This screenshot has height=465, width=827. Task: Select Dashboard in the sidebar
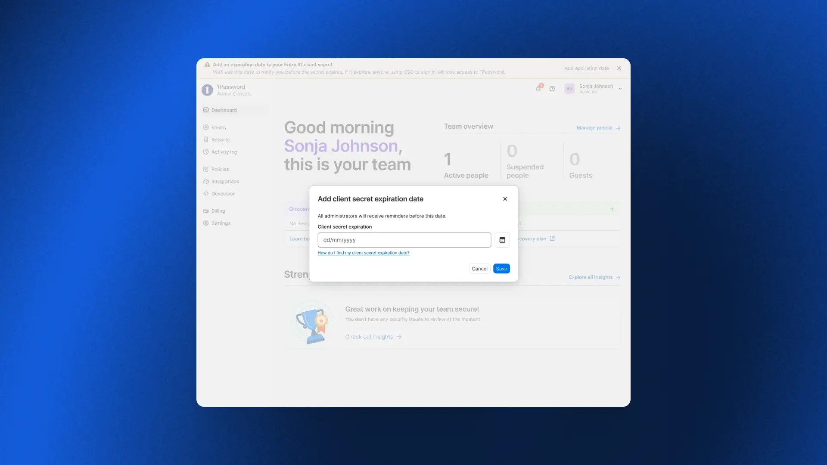click(235, 110)
